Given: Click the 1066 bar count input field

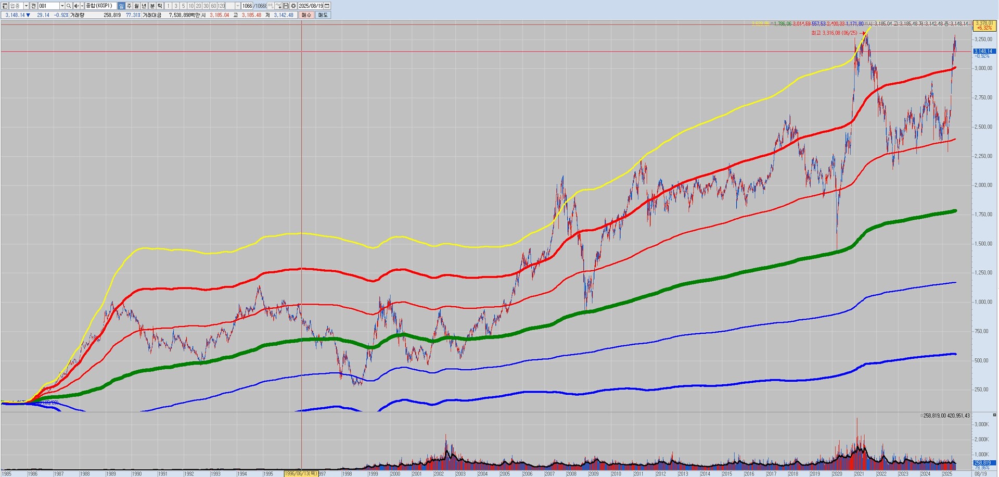Looking at the screenshot, I should (247, 6).
